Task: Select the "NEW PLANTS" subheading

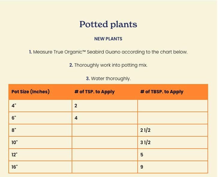Action: [x=108, y=39]
